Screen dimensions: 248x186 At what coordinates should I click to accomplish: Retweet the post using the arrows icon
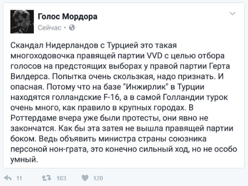click(46, 178)
